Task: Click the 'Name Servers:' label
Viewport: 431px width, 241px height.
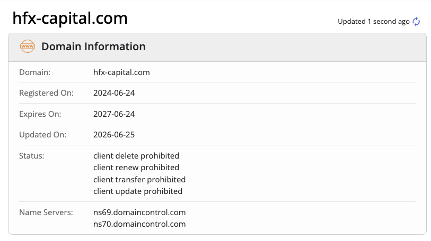Action: [46, 212]
